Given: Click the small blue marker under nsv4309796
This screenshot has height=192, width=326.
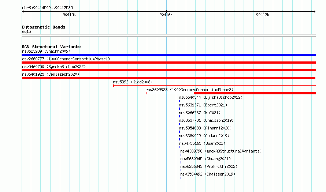Looking at the screenshot, I should [181, 155].
